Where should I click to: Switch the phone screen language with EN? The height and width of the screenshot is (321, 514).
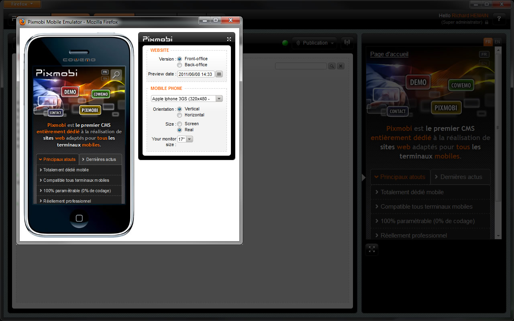[105, 78]
